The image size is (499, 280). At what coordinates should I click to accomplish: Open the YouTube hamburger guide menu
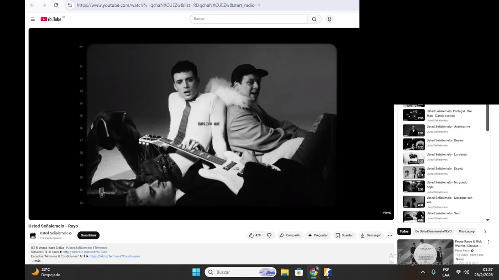[33, 19]
